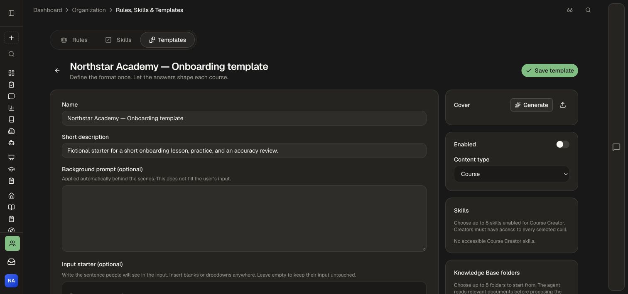The width and height of the screenshot is (628, 294).
Task: Open the open-book icon in sidebar
Action: pos(11,207)
